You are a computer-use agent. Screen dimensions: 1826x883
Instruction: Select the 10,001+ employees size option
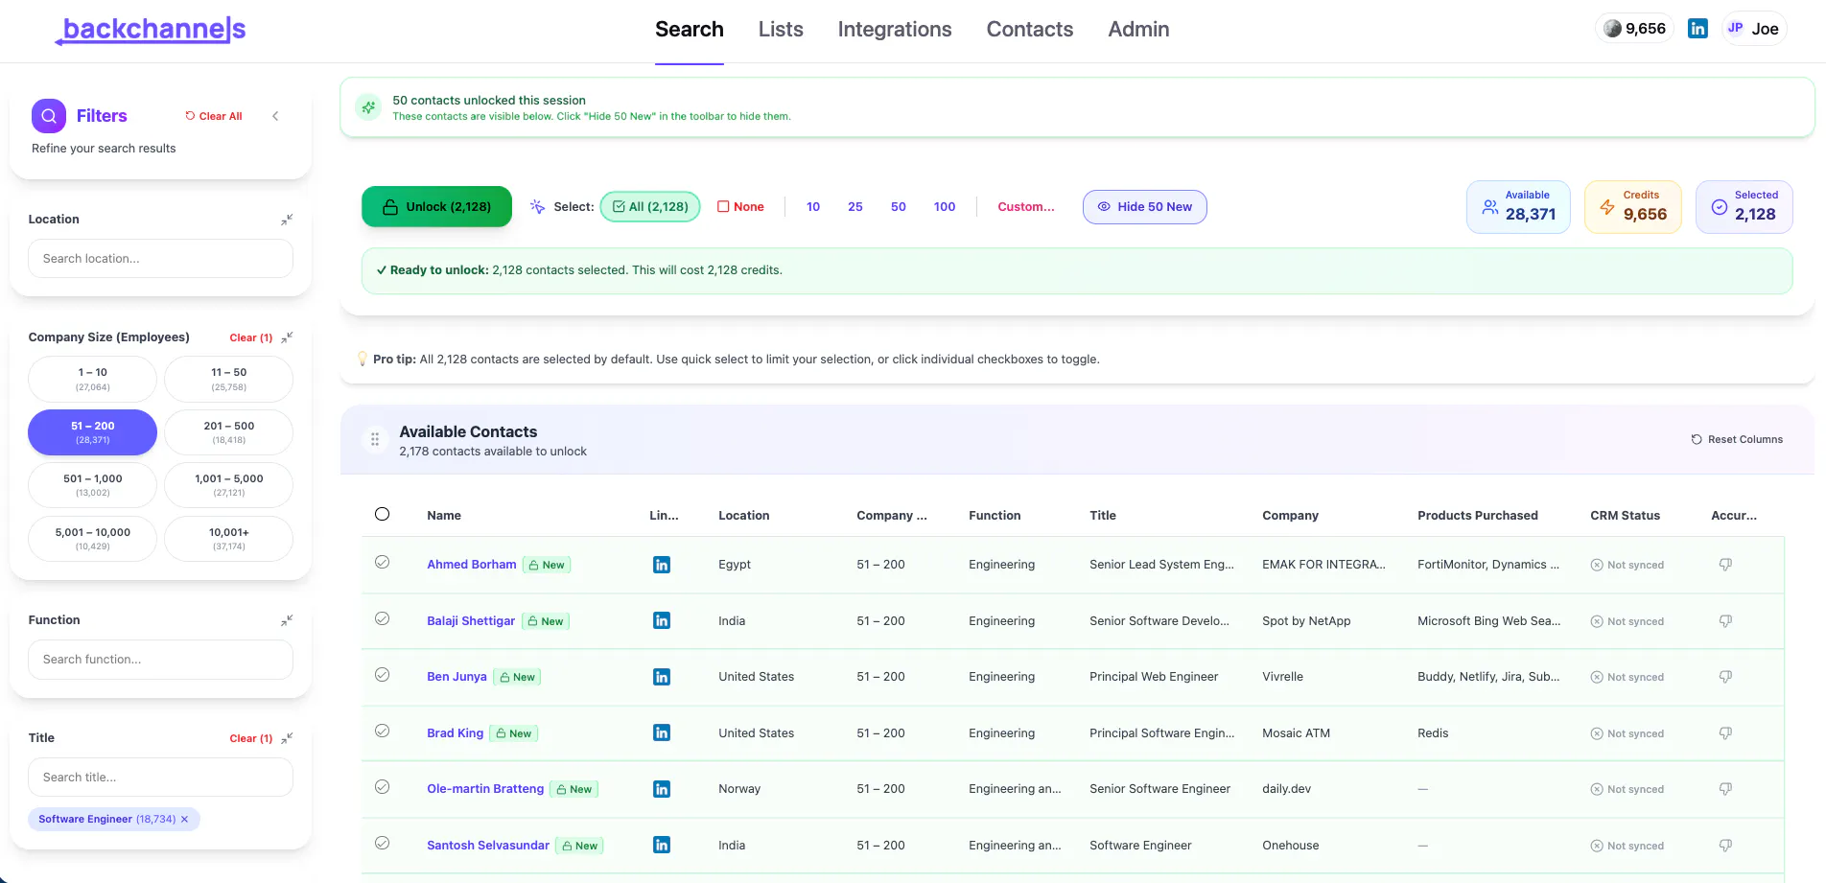click(x=228, y=539)
